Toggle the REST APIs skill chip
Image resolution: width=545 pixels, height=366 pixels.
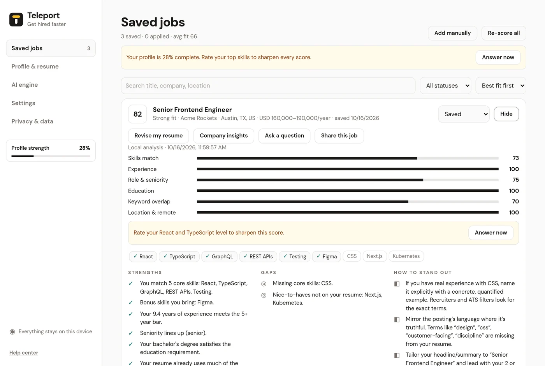[258, 256]
